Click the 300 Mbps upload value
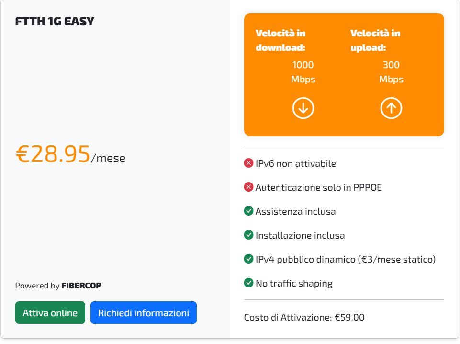The height and width of the screenshot is (344, 460). (x=391, y=72)
